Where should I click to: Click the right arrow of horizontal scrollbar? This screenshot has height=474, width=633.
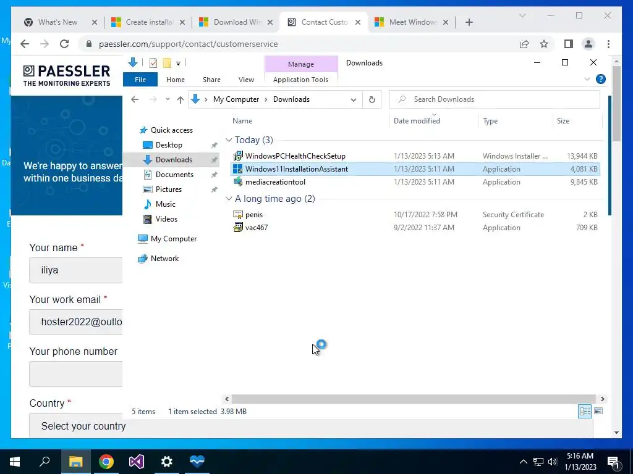(x=602, y=399)
